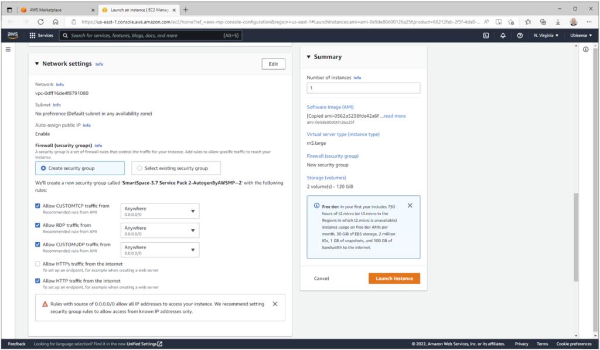Screen dimensions: 600x350
Task: Open the help question mark icon
Action: [x=520, y=35]
